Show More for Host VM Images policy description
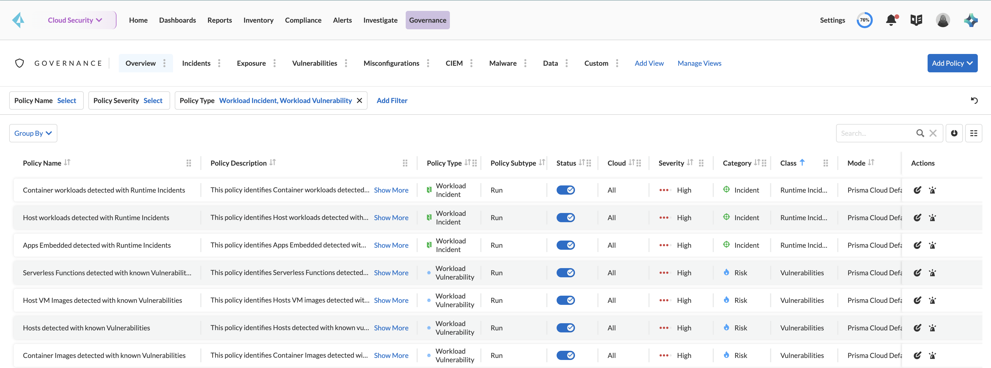The image size is (991, 368). 391,300
